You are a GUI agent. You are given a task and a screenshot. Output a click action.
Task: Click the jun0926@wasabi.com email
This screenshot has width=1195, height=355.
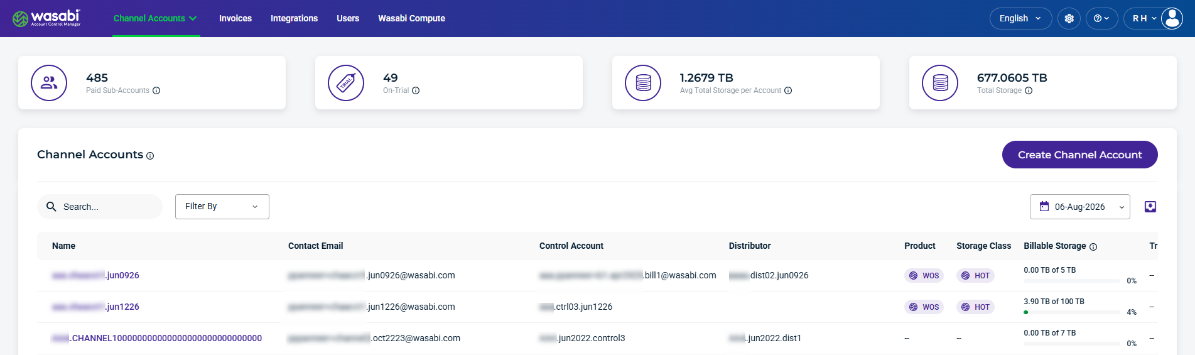371,275
